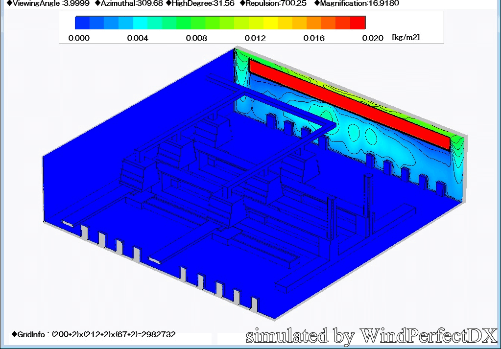The image size is (501, 349).
Task: Pick the cyan band in the color scale
Action: (x=140, y=23)
